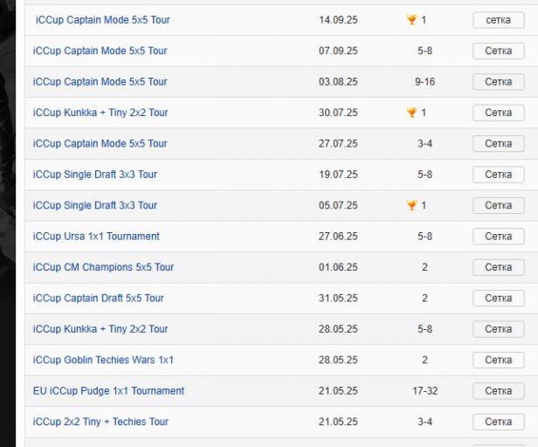Open iCCup Kunkka + Tiny 2x2 Tour from 28.05.25

100,329
